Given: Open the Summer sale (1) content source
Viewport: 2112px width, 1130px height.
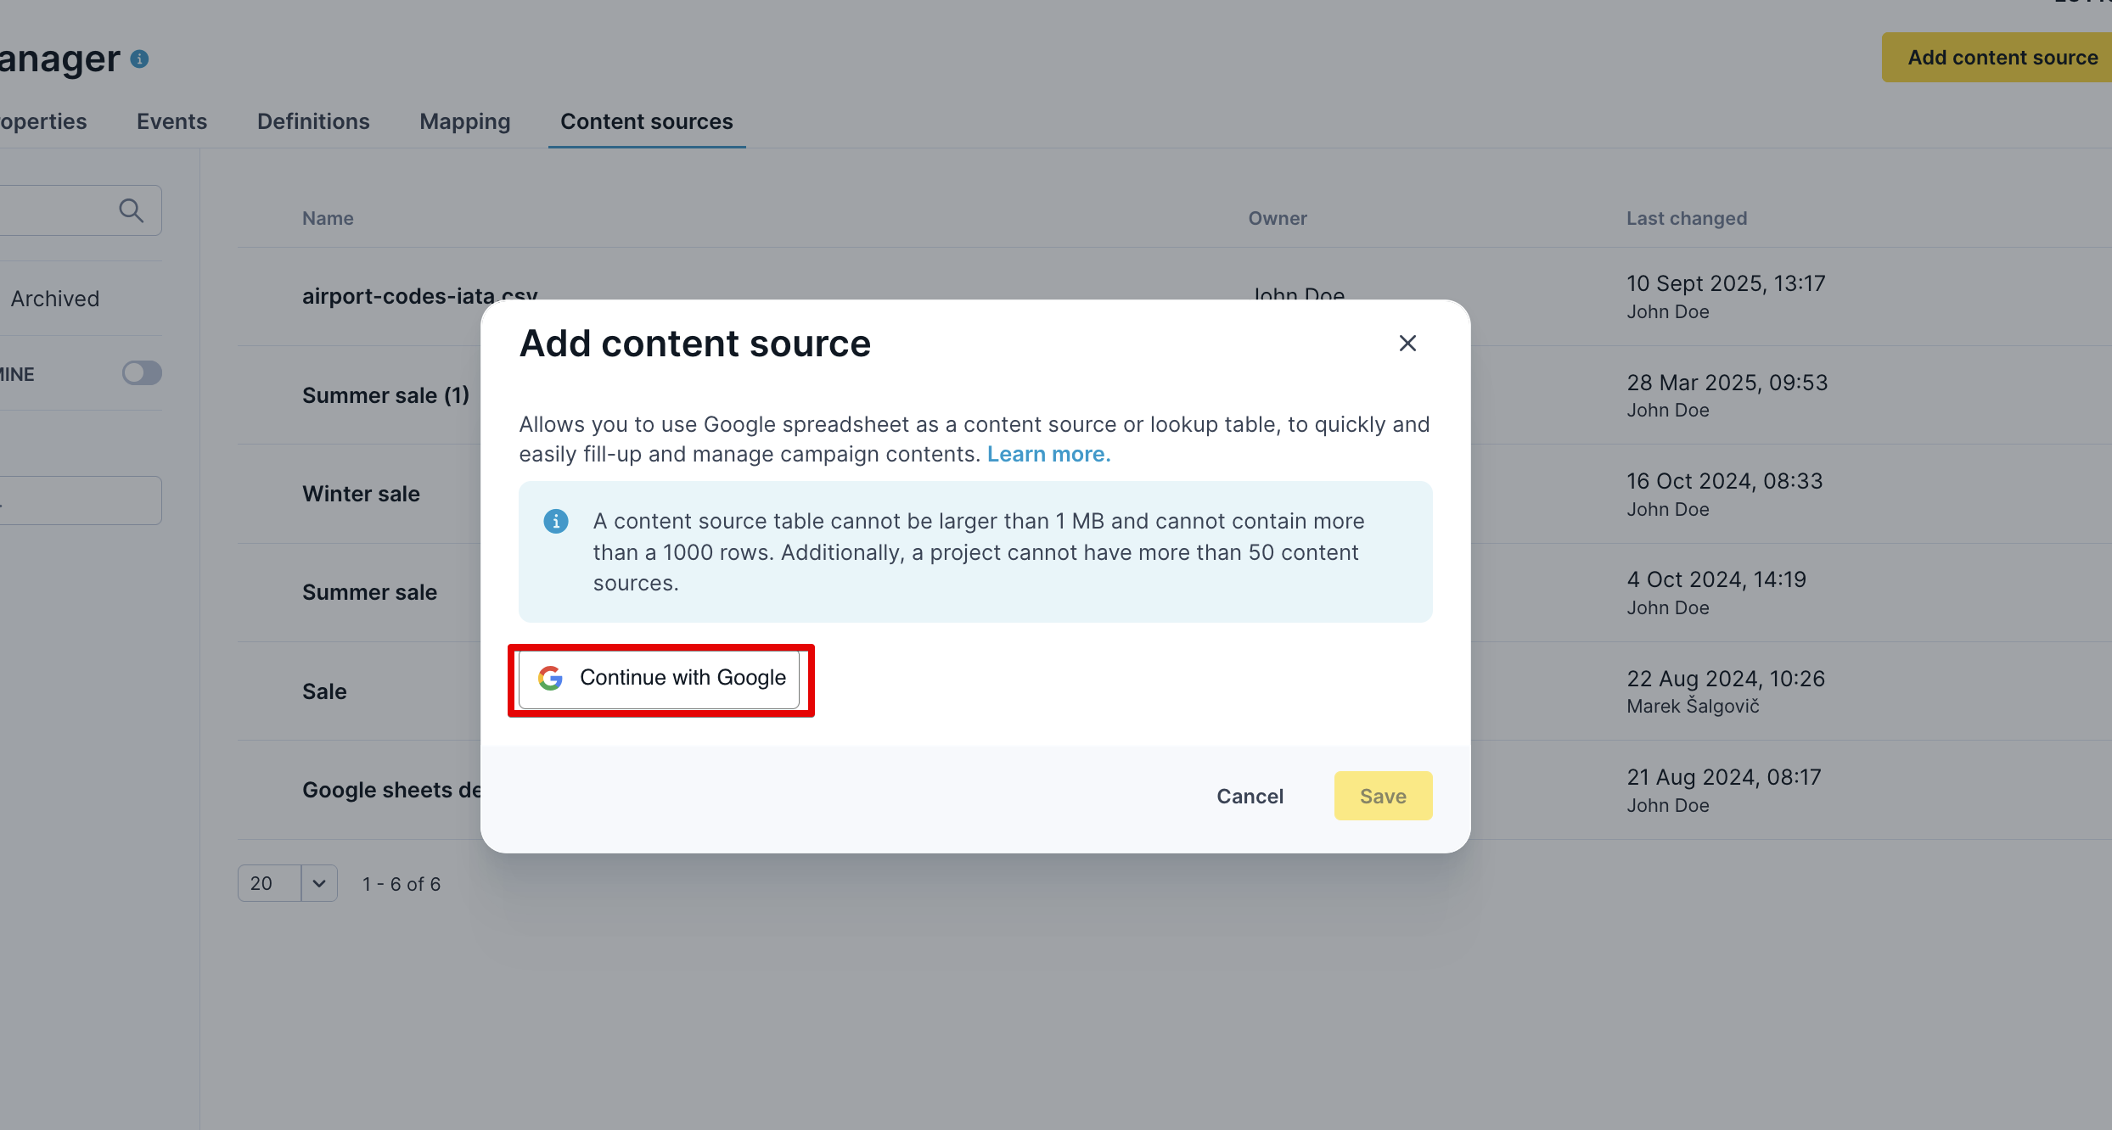Looking at the screenshot, I should pos(385,395).
